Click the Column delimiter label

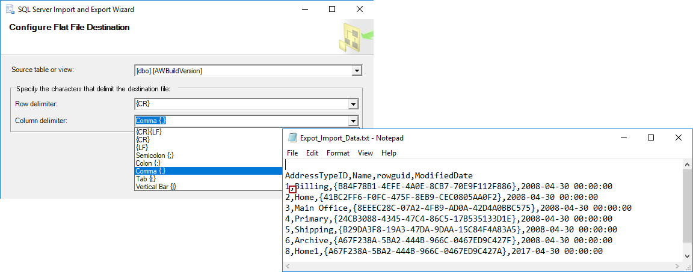(41, 120)
